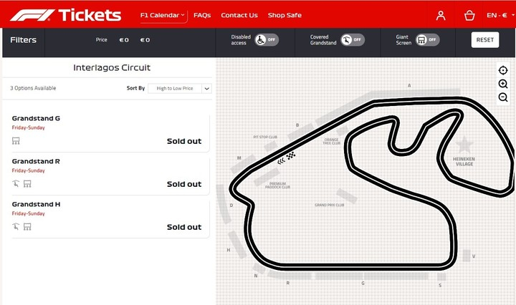The width and height of the screenshot is (516, 305).
Task: Click the map zoom out icon
Action: tap(503, 97)
